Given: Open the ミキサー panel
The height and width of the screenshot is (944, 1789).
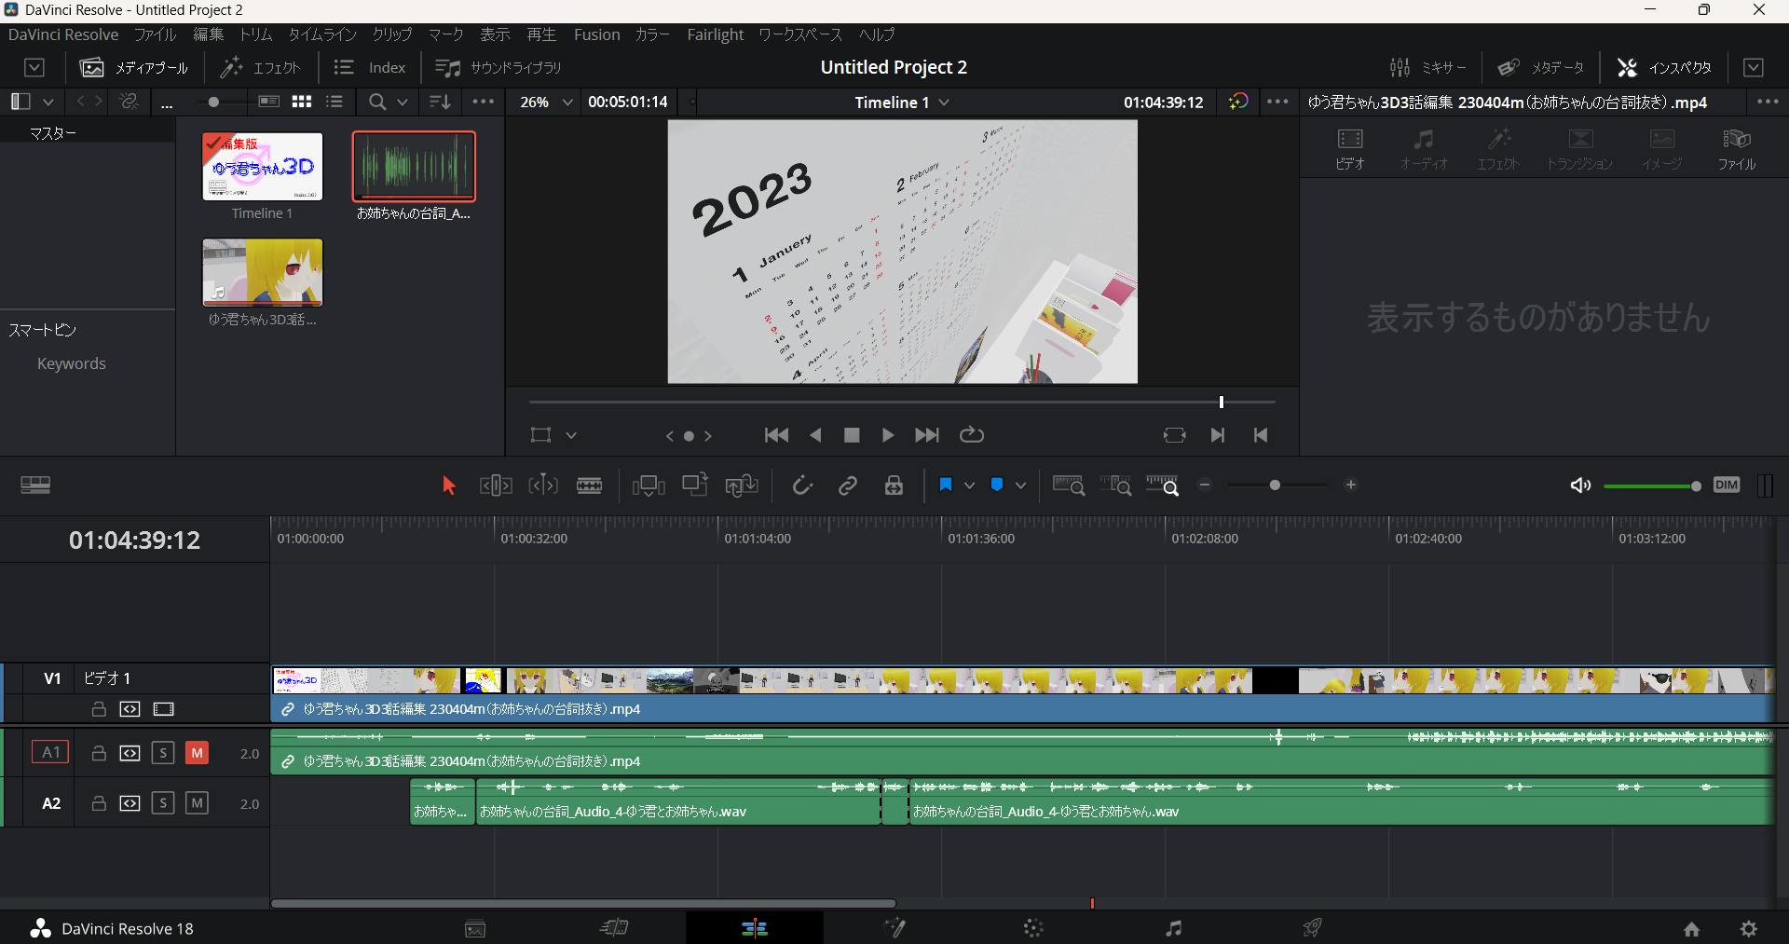Looking at the screenshot, I should 1428,68.
